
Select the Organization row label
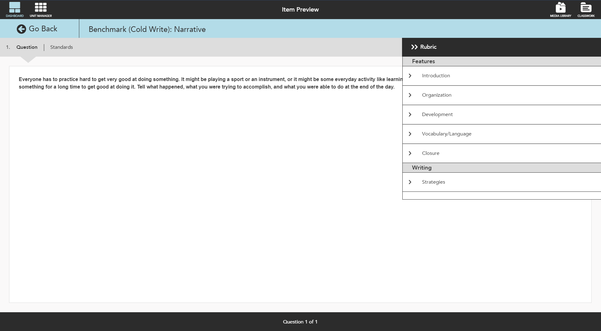tap(436, 95)
